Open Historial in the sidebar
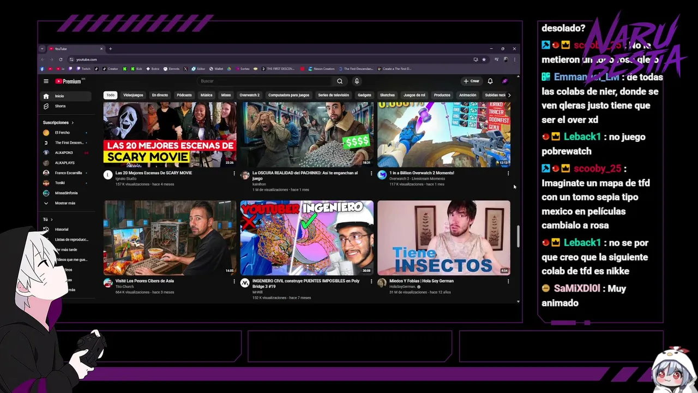698x393 pixels. (62, 230)
